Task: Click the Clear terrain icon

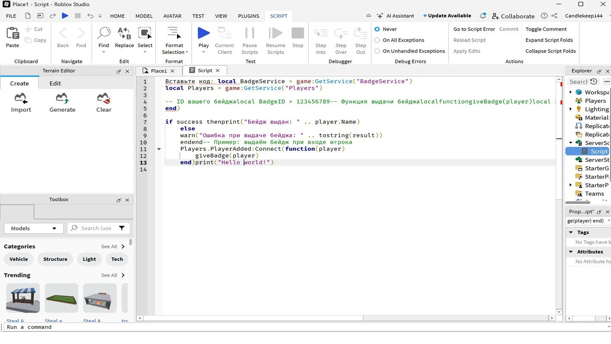Action: click(x=104, y=99)
